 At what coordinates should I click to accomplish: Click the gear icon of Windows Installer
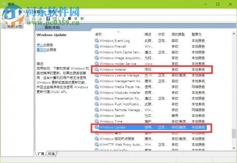(x=97, y=69)
